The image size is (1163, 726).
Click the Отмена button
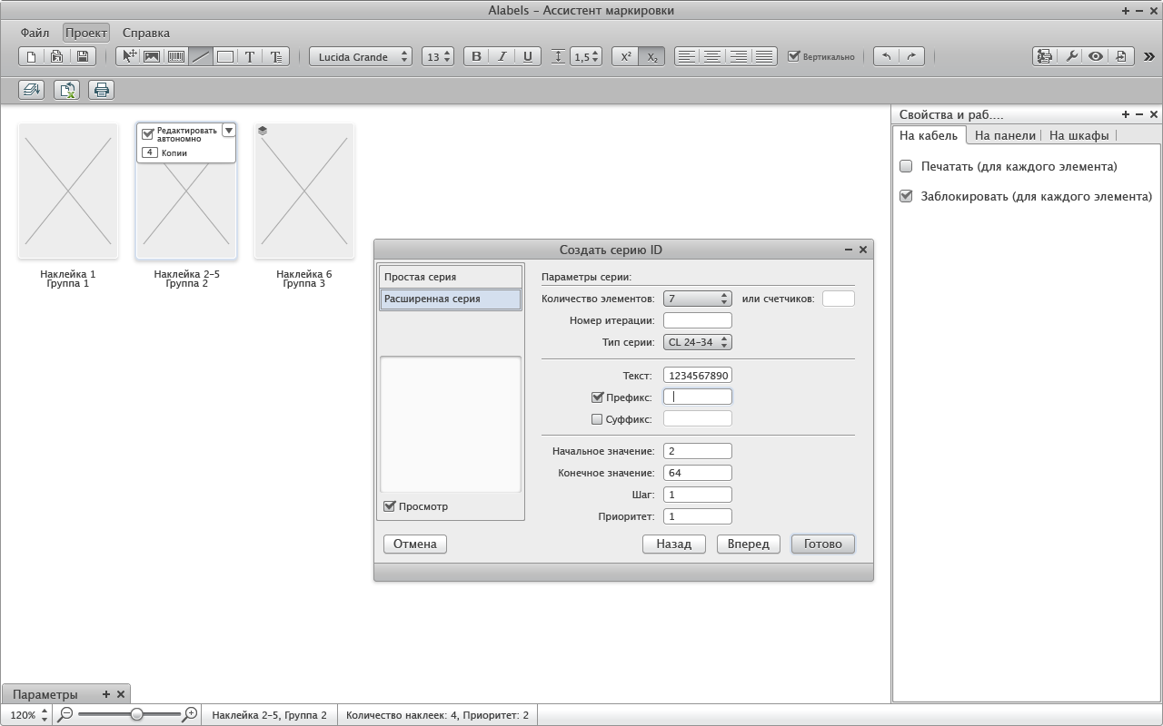pos(415,544)
